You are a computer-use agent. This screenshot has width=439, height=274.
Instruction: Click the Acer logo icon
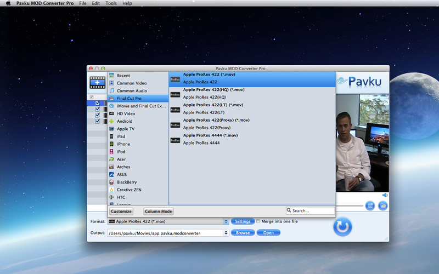[111, 159]
